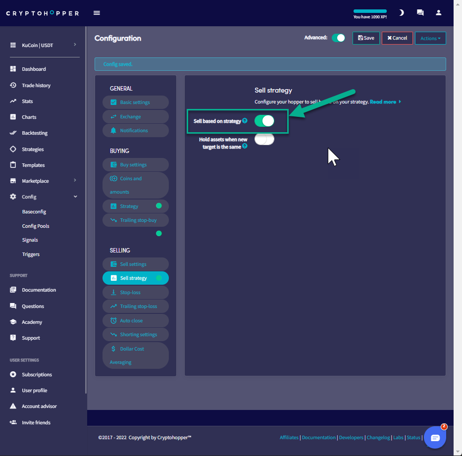Click the Backtesting icon in sidebar

pos(13,133)
